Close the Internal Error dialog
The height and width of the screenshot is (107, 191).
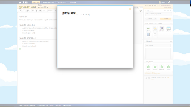(x=130, y=9)
